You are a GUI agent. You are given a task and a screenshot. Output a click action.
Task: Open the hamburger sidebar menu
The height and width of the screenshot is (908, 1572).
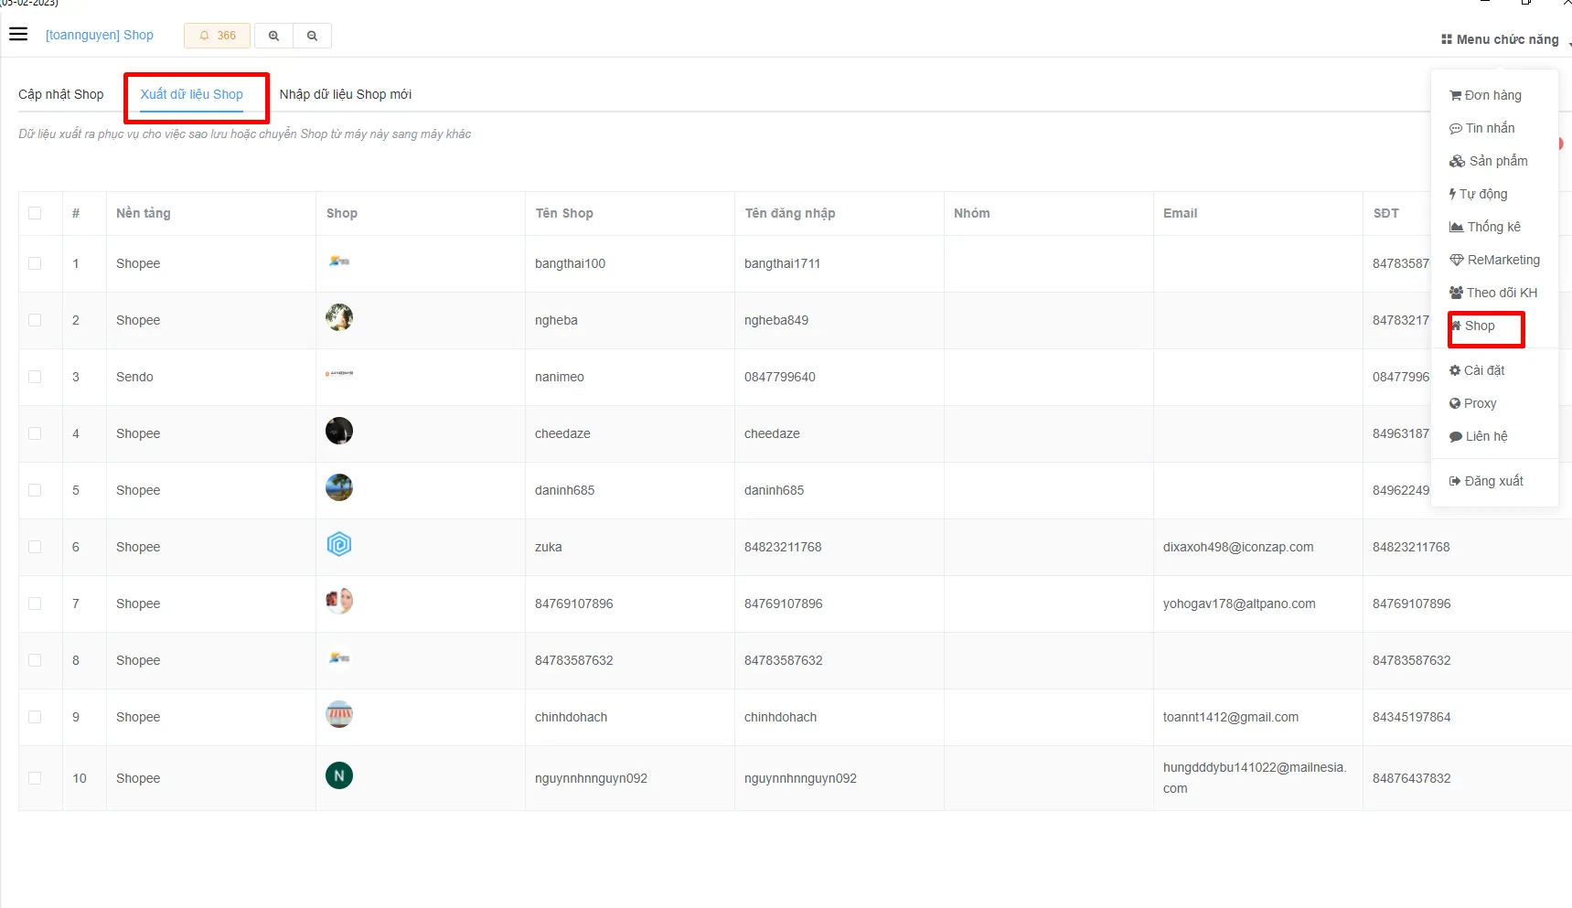[x=18, y=35]
